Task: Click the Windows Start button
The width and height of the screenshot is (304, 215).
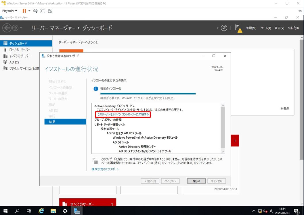Action: (5, 211)
